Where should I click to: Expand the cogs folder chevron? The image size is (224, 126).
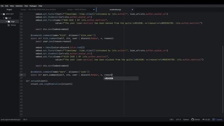[6, 21]
